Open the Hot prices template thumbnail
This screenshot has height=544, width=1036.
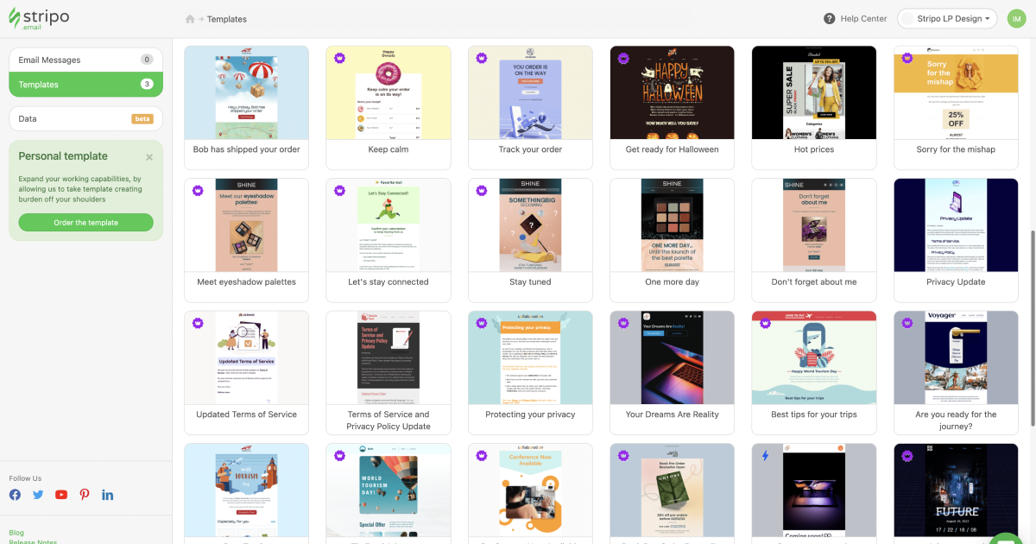point(814,92)
